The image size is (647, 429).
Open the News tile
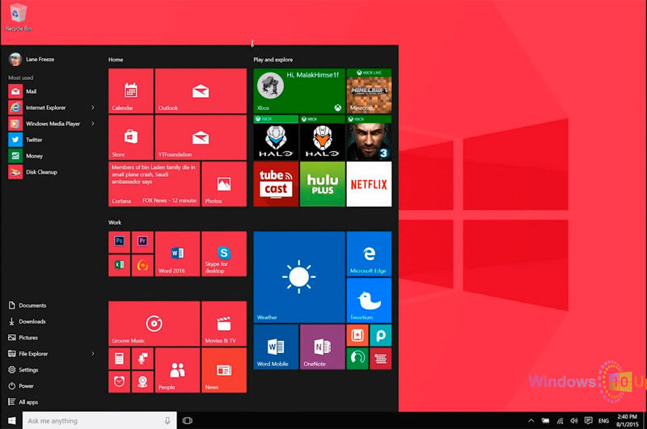point(224,370)
